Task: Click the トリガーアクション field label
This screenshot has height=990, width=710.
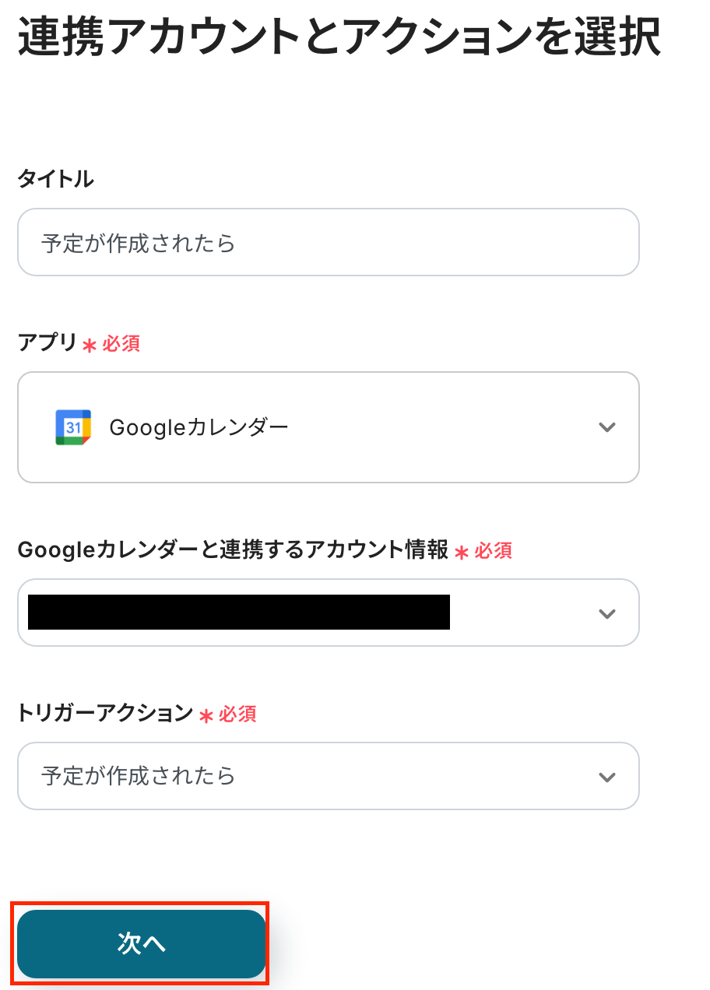Action: [105, 712]
